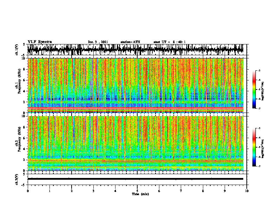Click time axis tick label "7"

pyautogui.click(x=181, y=191)
